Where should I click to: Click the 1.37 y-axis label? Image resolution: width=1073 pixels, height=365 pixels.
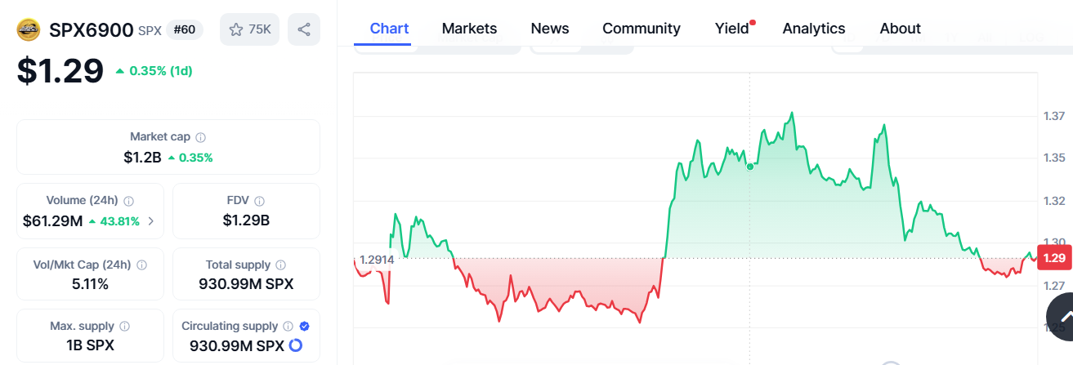(x=1054, y=115)
